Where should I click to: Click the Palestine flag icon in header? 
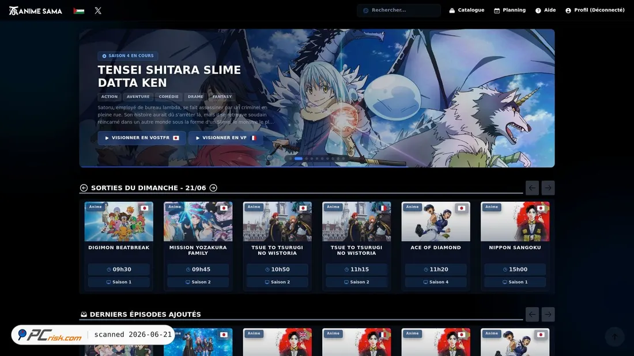79,11
